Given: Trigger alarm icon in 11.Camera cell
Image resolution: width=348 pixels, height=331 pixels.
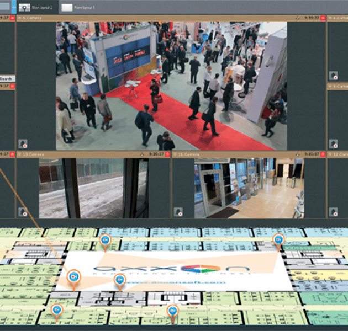Looking at the screenshot, I should click(178, 212).
